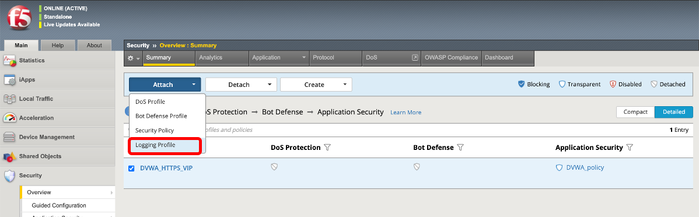Click the Standalone status text
Screen dimensions: 699x217
pyautogui.click(x=58, y=16)
